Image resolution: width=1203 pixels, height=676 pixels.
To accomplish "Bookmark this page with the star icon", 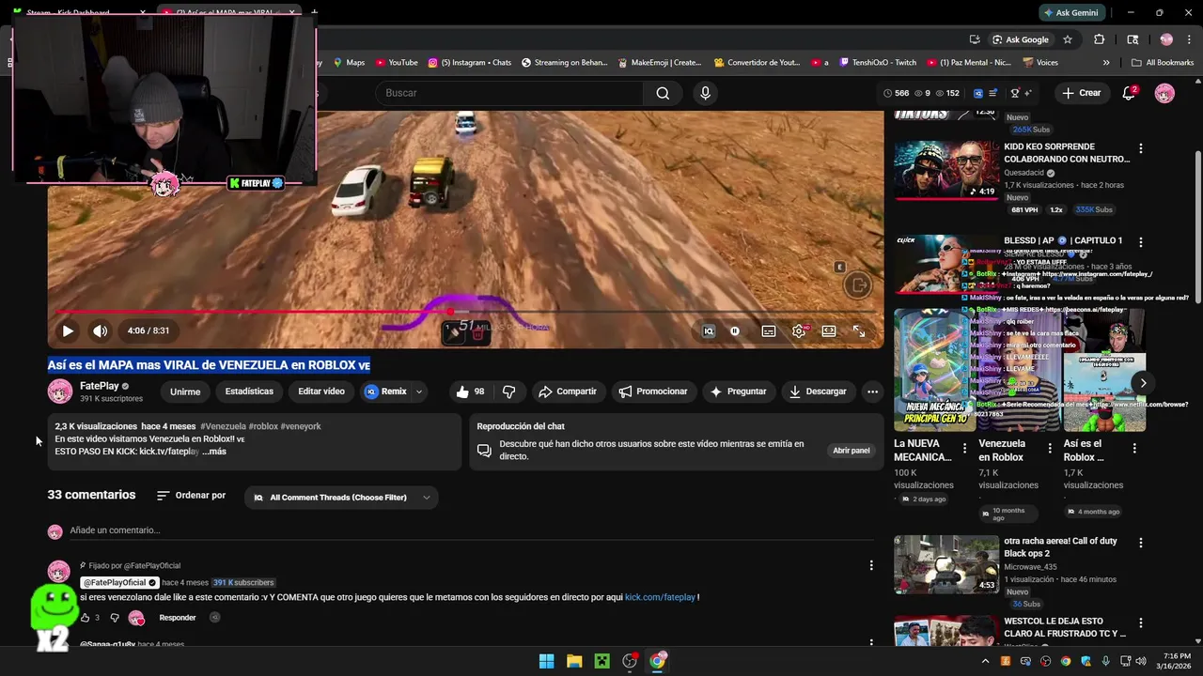I will [x=1068, y=39].
